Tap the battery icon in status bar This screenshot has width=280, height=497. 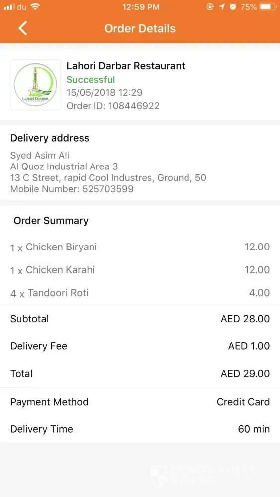pos(268,7)
